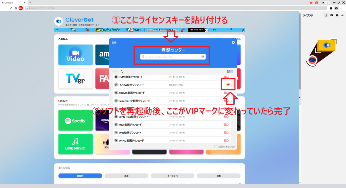
Task: Reload the page with refresh icon
Action: pyautogui.click(x=11, y=8)
